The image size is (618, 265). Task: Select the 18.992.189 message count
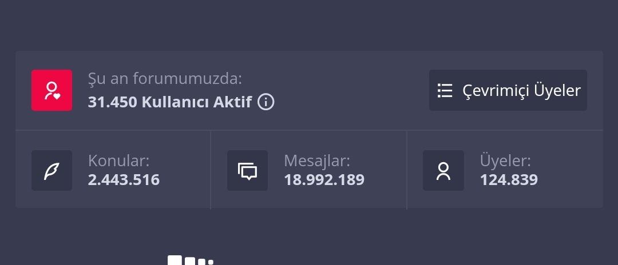click(x=324, y=180)
